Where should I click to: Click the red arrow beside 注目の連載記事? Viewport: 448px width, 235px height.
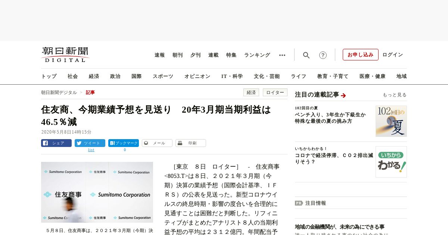pyautogui.click(x=343, y=95)
